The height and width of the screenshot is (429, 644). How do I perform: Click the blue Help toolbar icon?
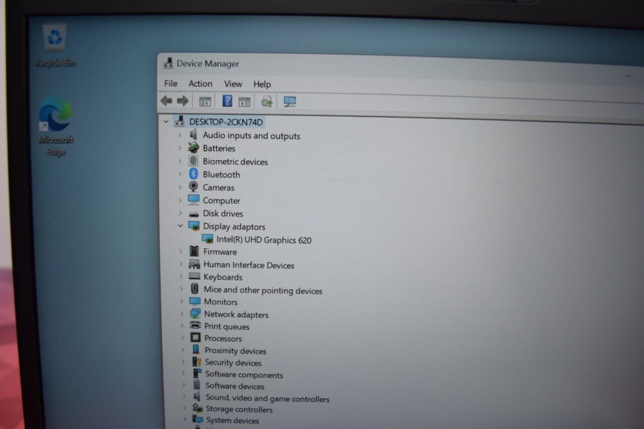click(227, 101)
